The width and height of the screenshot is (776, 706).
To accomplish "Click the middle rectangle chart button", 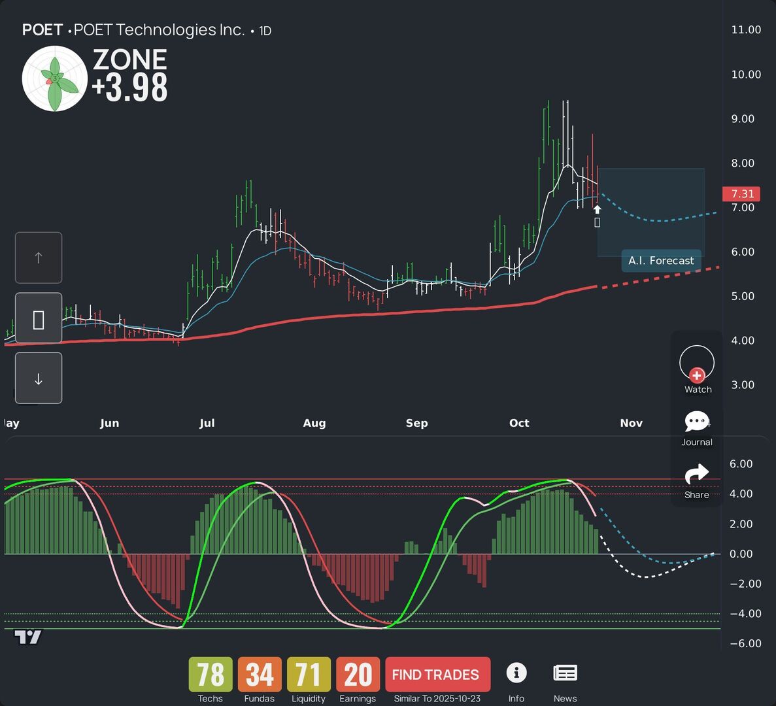I will 39,318.
